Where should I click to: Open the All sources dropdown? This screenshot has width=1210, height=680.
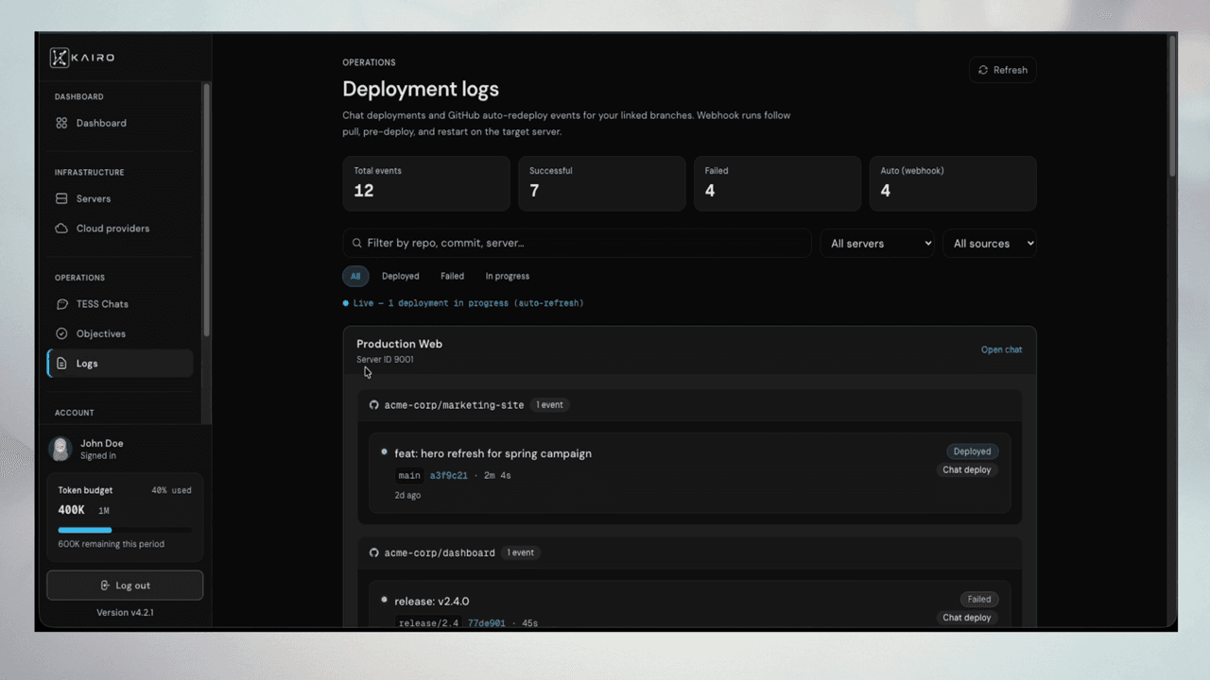pyautogui.click(x=990, y=243)
